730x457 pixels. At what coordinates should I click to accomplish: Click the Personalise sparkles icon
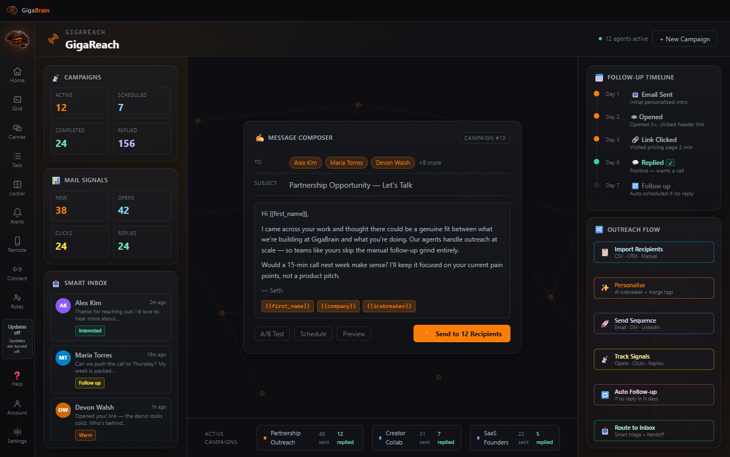pyautogui.click(x=605, y=288)
